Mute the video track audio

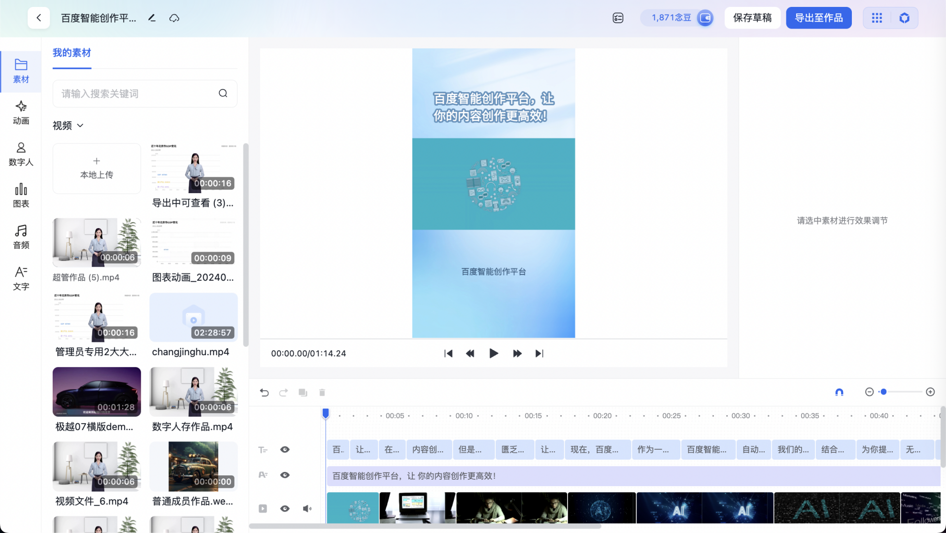point(307,508)
